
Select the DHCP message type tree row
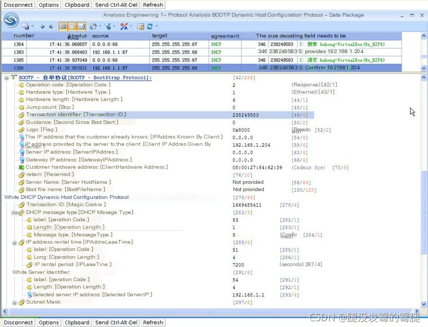click(80, 212)
